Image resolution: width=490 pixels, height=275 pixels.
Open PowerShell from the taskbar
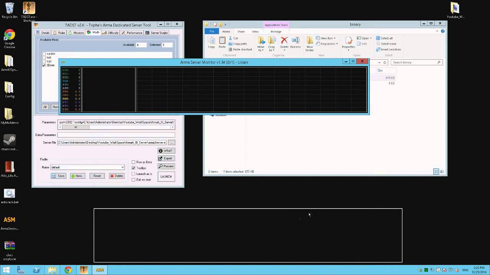coord(37,270)
